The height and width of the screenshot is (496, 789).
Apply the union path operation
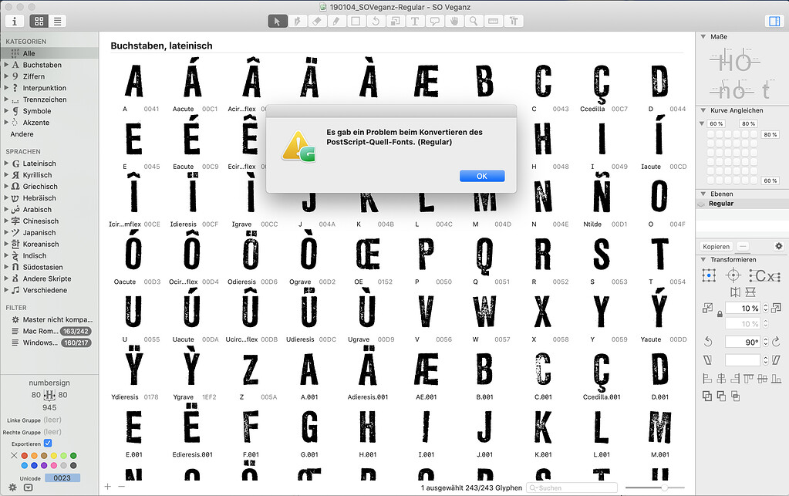coord(707,396)
